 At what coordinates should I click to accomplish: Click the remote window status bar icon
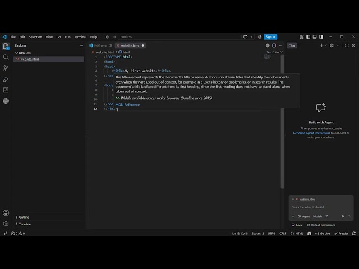point(5,233)
